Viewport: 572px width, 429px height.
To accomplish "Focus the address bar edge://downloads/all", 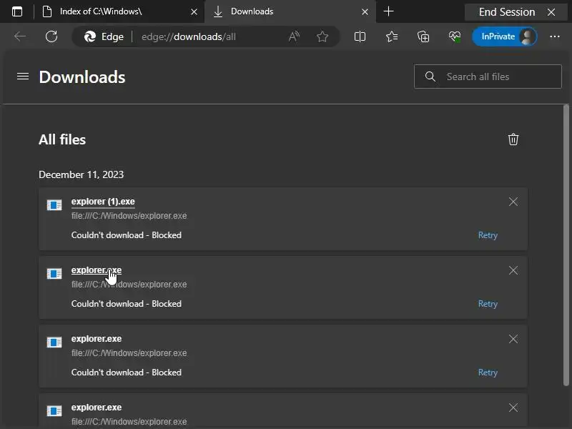I will (x=189, y=36).
